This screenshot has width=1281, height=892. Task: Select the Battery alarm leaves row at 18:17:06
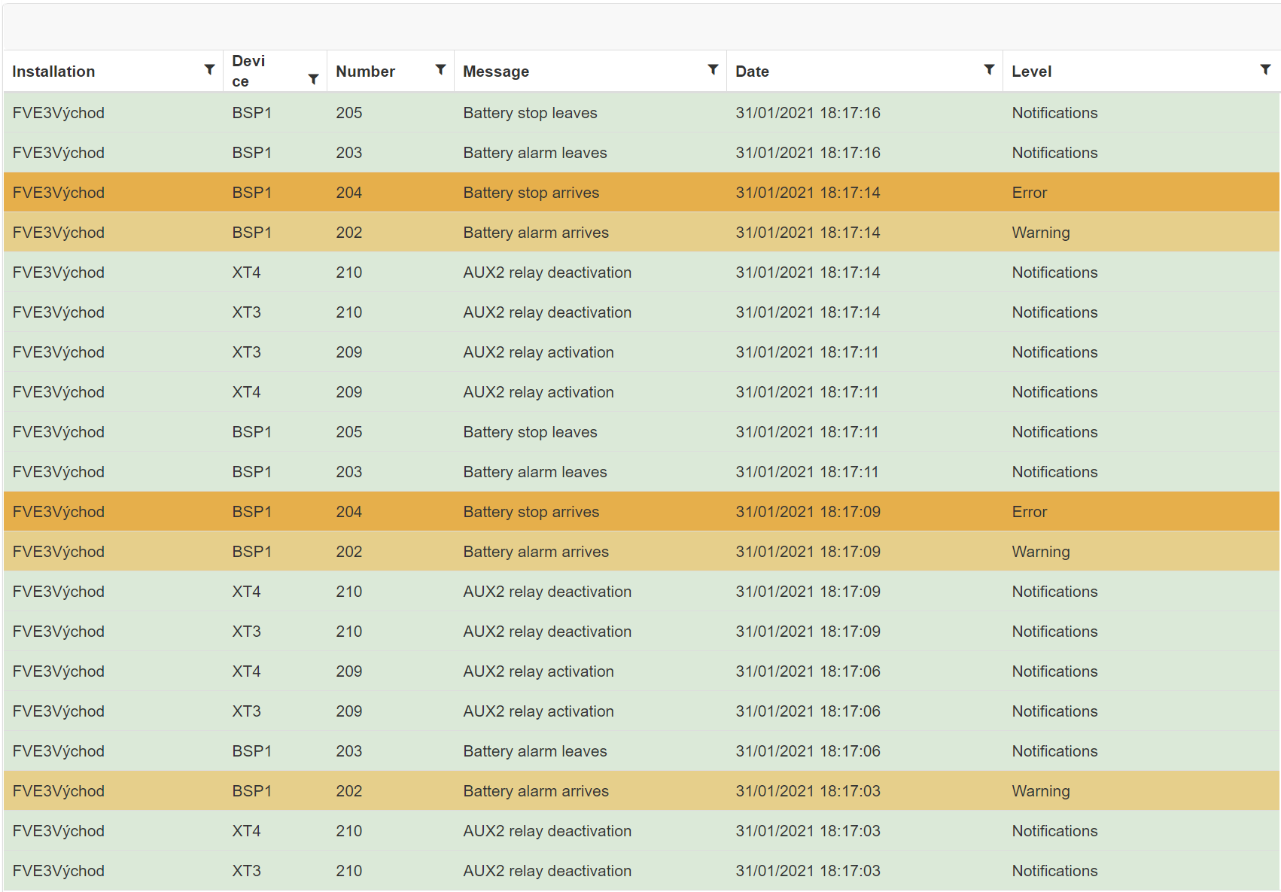pyautogui.click(x=534, y=751)
